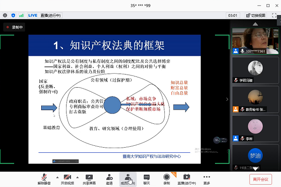281x187 pixels.
Task: Open the 聊天 chat icon
Action: click(x=147, y=180)
